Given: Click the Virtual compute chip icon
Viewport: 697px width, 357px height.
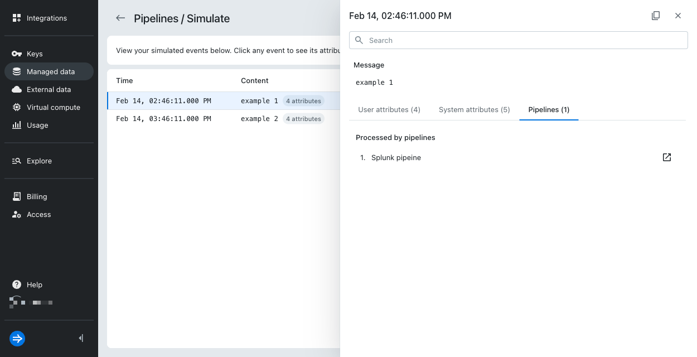Looking at the screenshot, I should pos(17,107).
